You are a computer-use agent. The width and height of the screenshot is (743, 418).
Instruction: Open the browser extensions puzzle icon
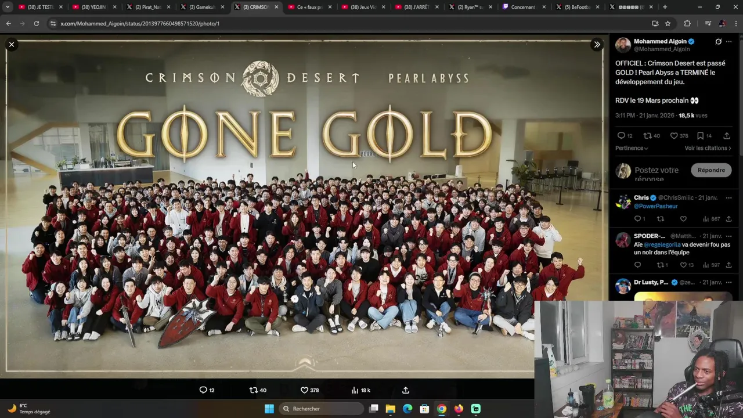coord(687,23)
